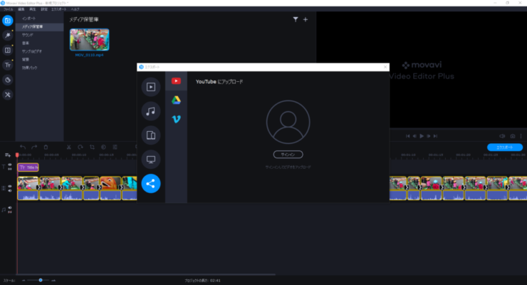Screen dimensions: 527x285
Task: Open the ファイル menu
Action: [x=8, y=9]
